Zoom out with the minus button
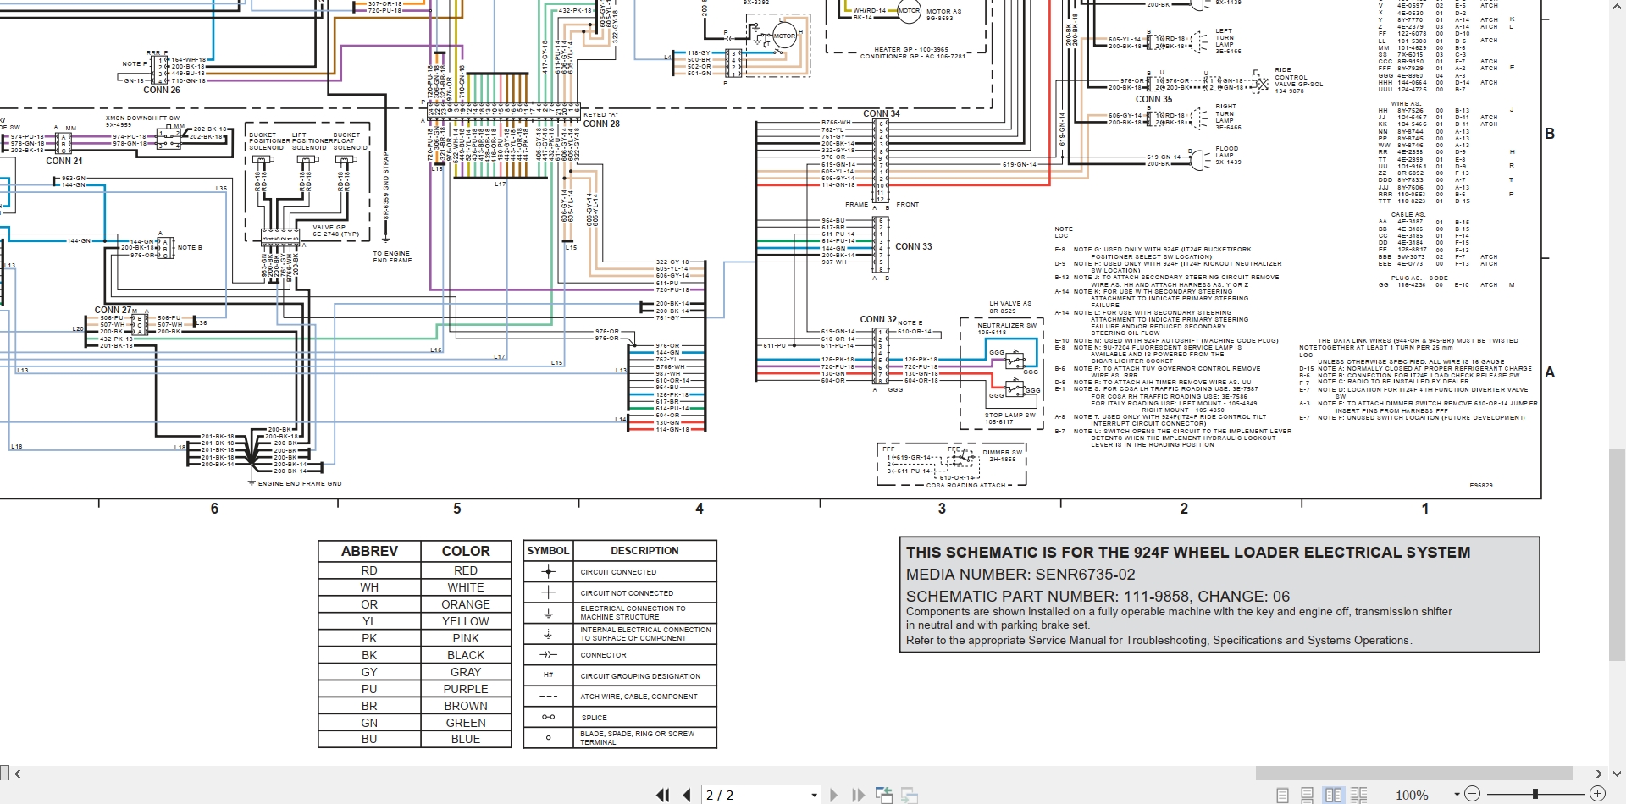Viewport: 1626px width, 804px height. pyautogui.click(x=1472, y=794)
